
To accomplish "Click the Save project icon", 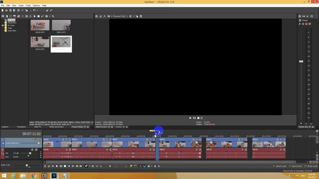I will point(10,10).
